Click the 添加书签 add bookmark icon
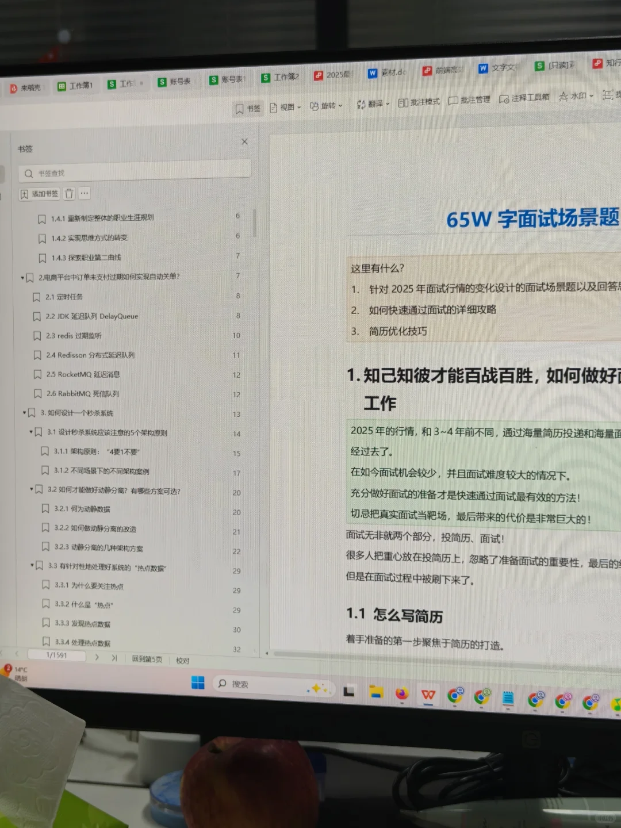Image resolution: width=621 pixels, height=828 pixels. point(39,194)
